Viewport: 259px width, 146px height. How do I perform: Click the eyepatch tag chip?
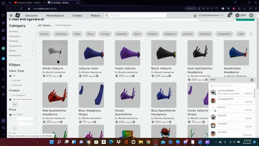[x=224, y=34]
